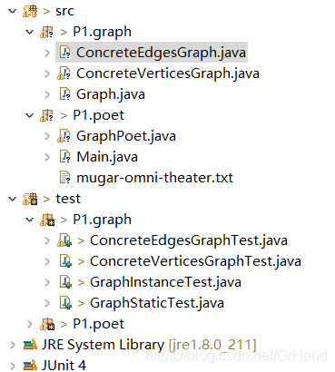Select GraphPoet.java file name
The image size is (335, 372).
[x=126, y=136]
